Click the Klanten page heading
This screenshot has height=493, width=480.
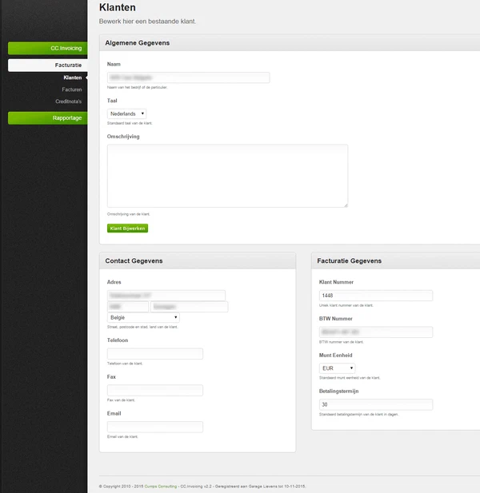pos(118,7)
